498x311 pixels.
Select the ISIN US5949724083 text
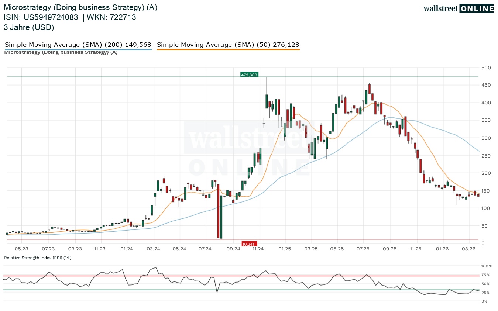(x=41, y=17)
